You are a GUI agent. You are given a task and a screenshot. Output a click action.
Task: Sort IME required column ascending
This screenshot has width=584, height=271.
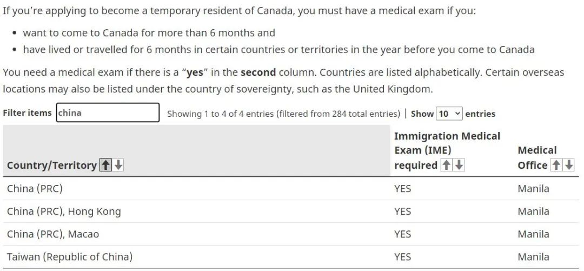click(x=446, y=165)
